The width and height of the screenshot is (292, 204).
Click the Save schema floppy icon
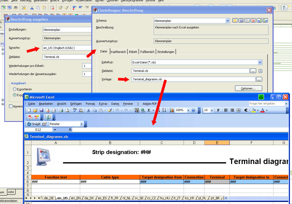(241, 21)
